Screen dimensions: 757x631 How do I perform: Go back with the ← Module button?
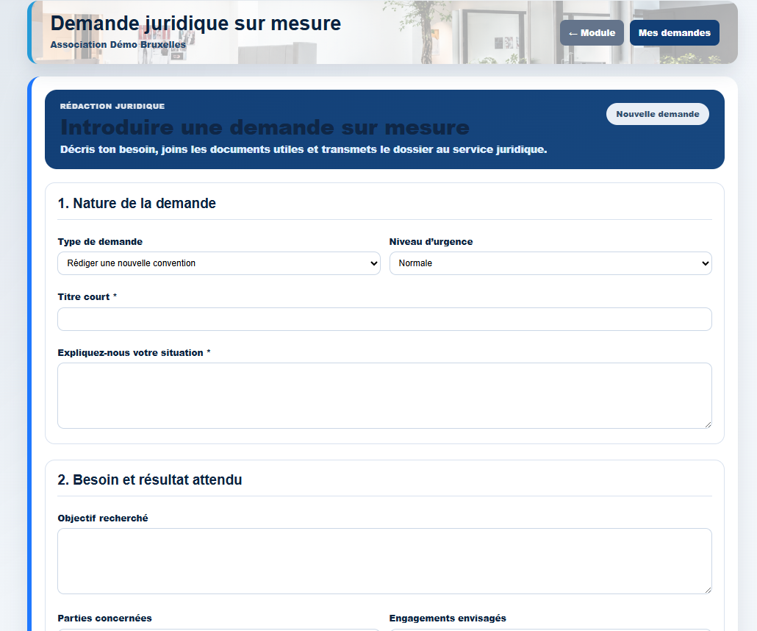(x=592, y=33)
